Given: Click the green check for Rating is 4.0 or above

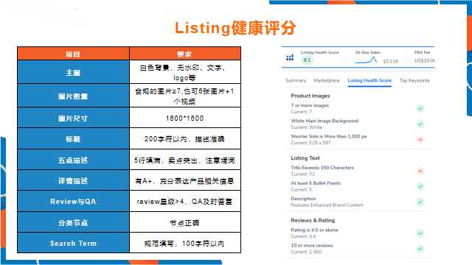Looking at the screenshot, I should [420, 233].
